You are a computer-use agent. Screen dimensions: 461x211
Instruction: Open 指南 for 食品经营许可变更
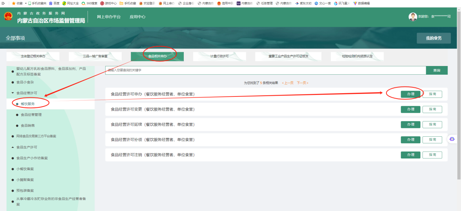pos(432,109)
